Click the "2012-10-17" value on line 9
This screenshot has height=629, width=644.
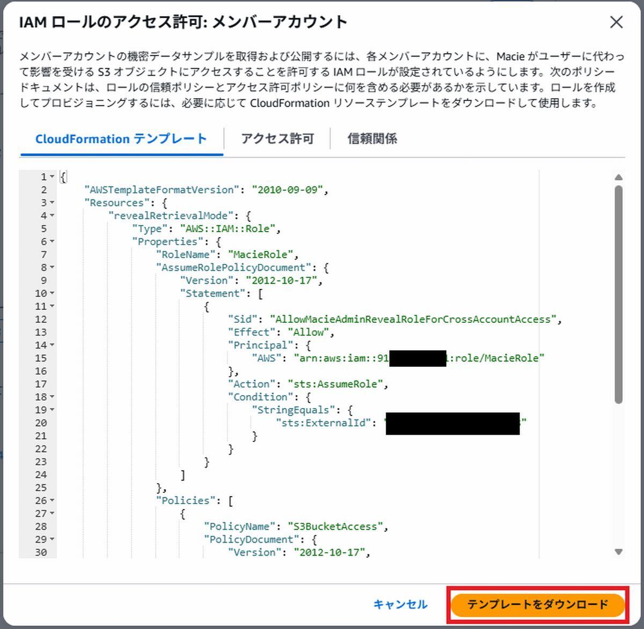point(281,280)
